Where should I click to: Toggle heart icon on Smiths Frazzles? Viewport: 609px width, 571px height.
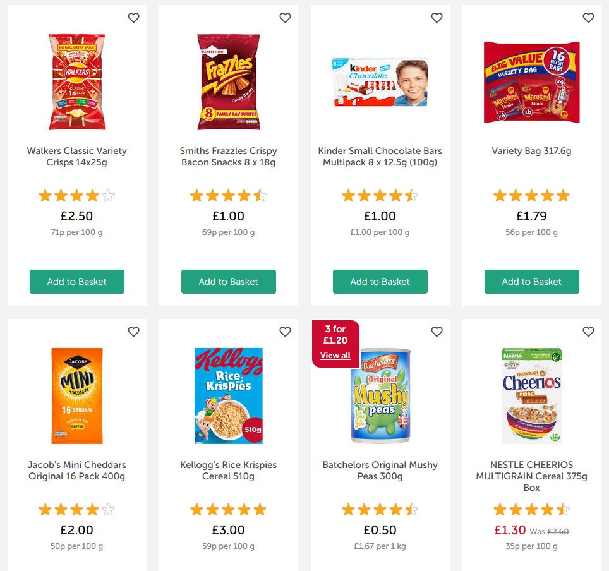point(285,18)
